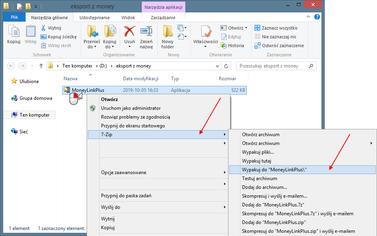Screen dimensions: 377x236
Task: Switch to the Widok ribbon tab
Action: click(x=128, y=18)
